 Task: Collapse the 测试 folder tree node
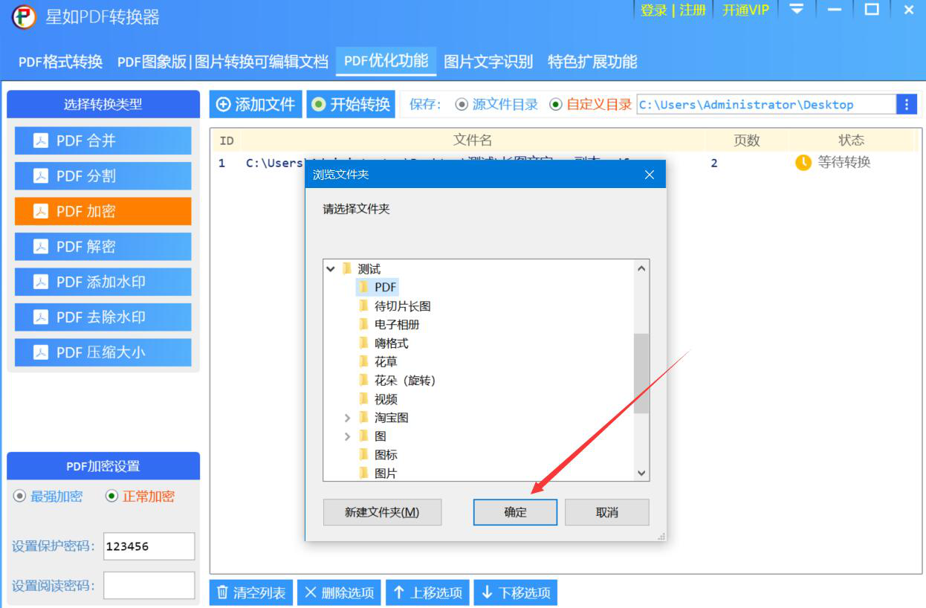331,269
